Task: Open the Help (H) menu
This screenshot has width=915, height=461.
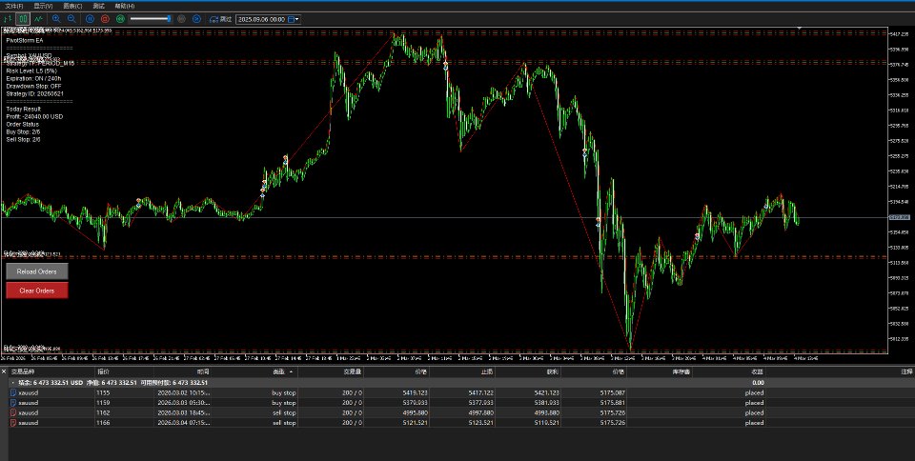Action: click(x=125, y=6)
